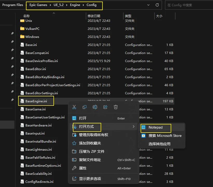Open address bar history dropdown arrow
This screenshot has height=187, width=213.
click(x=148, y=5)
